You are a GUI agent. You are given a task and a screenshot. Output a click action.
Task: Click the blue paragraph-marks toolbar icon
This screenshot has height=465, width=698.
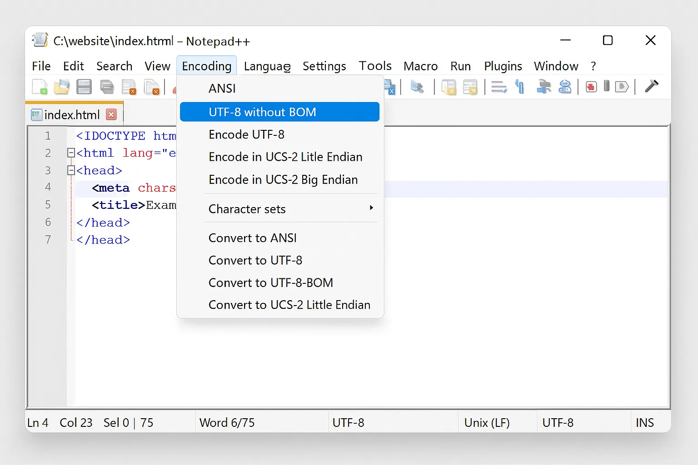coord(520,86)
